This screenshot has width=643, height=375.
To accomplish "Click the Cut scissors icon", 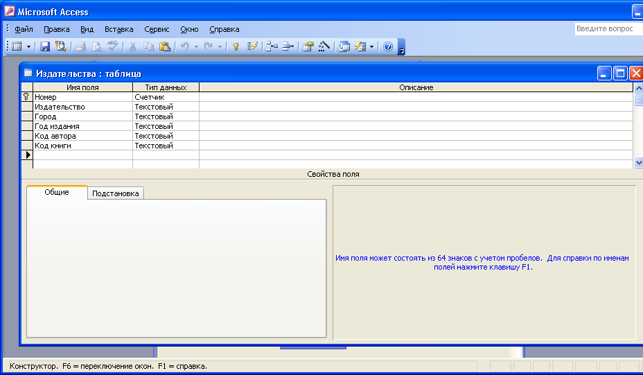I will 132,46.
